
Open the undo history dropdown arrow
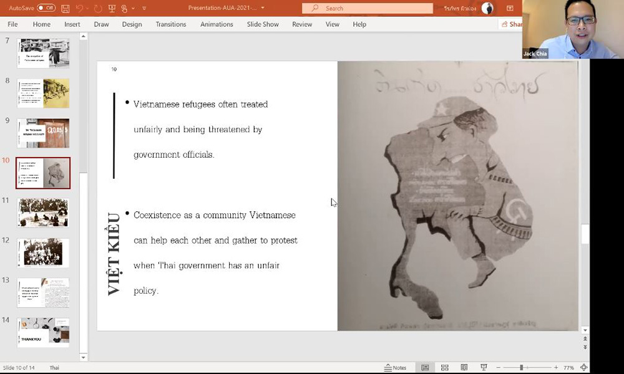[87, 8]
